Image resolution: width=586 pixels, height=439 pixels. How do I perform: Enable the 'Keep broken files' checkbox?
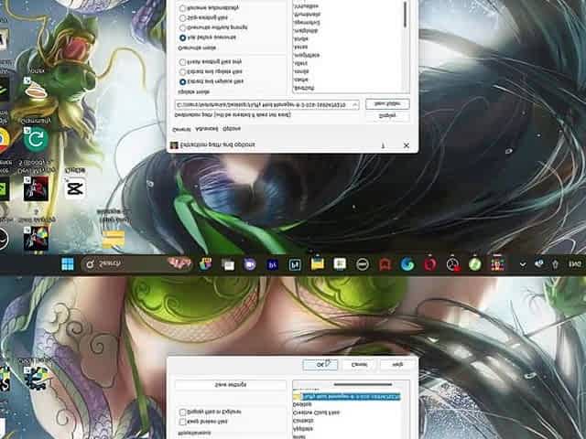click(x=183, y=423)
